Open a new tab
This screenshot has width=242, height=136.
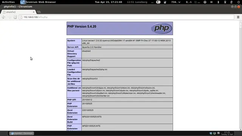(x=39, y=12)
